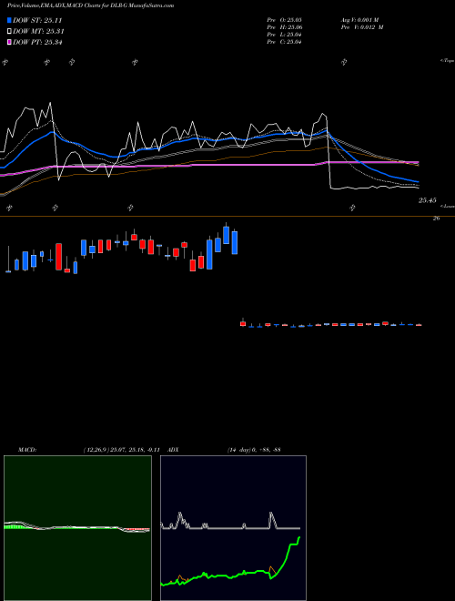
Task: Click the blue DOW ST legend swatch
Action: point(9,20)
